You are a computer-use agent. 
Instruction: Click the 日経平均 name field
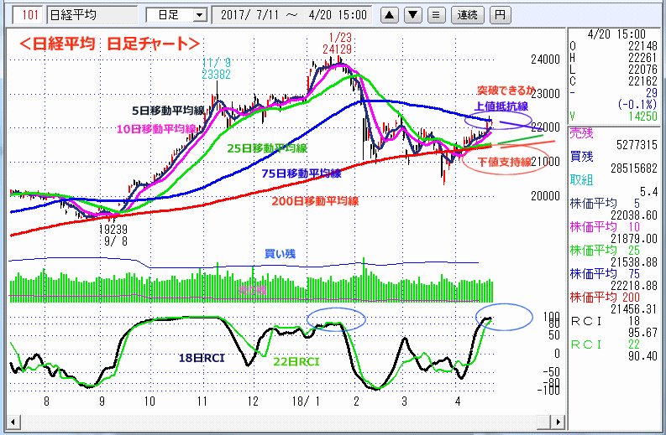[92, 15]
